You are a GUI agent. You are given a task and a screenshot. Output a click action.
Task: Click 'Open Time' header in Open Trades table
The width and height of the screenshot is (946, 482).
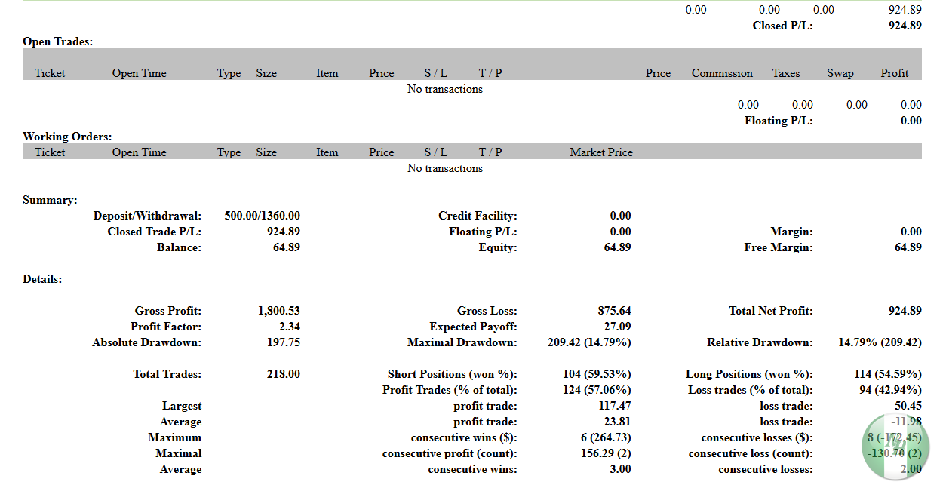click(x=139, y=73)
